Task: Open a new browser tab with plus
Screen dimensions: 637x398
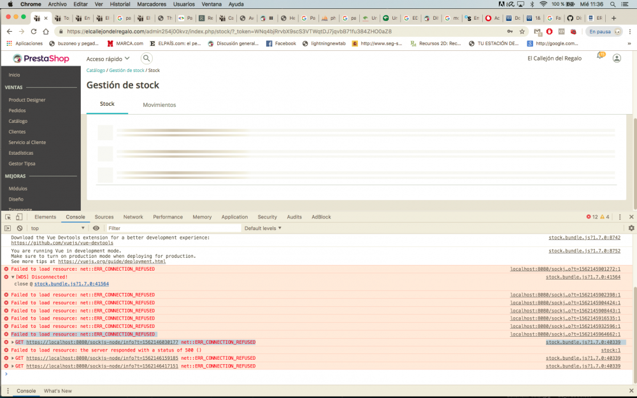Action: [x=614, y=18]
